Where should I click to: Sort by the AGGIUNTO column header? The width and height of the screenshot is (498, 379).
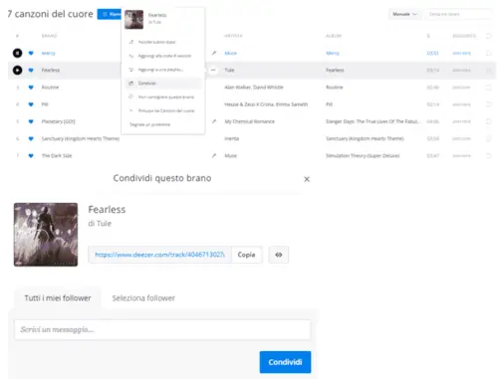pyautogui.click(x=464, y=36)
